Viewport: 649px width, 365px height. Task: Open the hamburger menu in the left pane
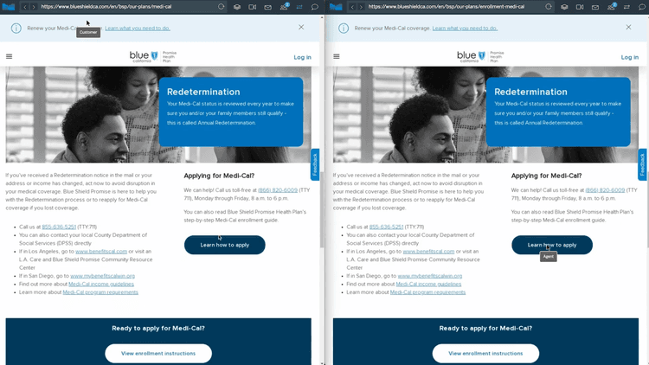tap(10, 57)
